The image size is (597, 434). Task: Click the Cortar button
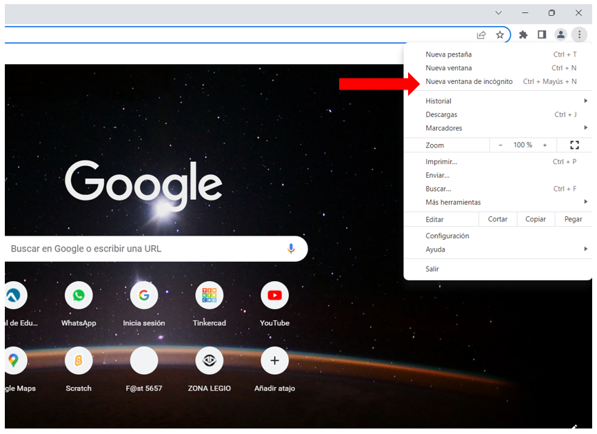(x=498, y=219)
